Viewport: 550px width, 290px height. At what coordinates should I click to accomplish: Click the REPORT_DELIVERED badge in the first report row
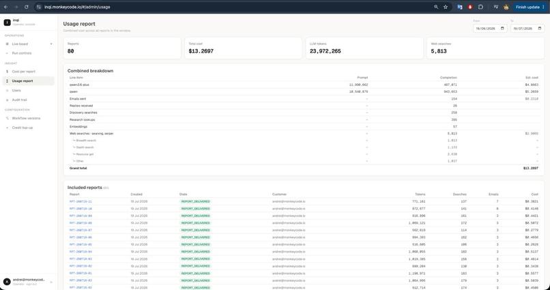coord(195,201)
